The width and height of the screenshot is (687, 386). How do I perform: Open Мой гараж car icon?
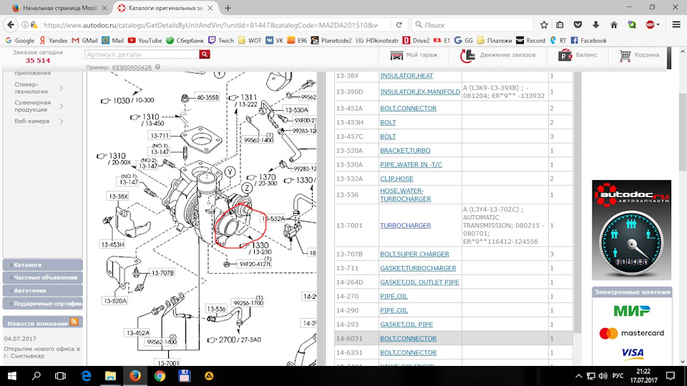(x=396, y=55)
